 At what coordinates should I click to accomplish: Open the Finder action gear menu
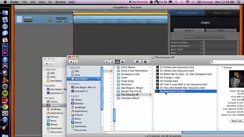click(146, 62)
